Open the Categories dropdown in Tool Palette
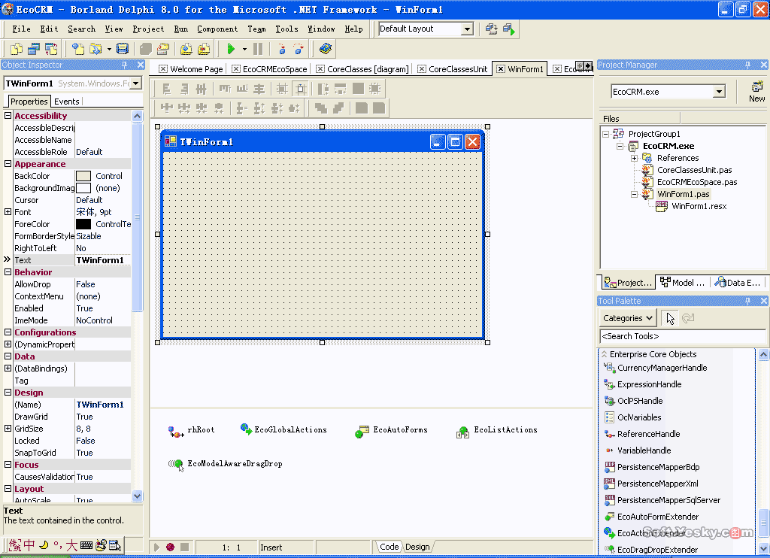This screenshot has height=558, width=770. tap(628, 318)
